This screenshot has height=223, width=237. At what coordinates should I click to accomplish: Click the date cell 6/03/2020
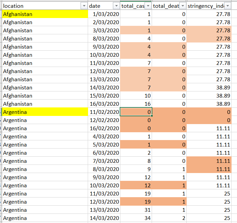104,153
